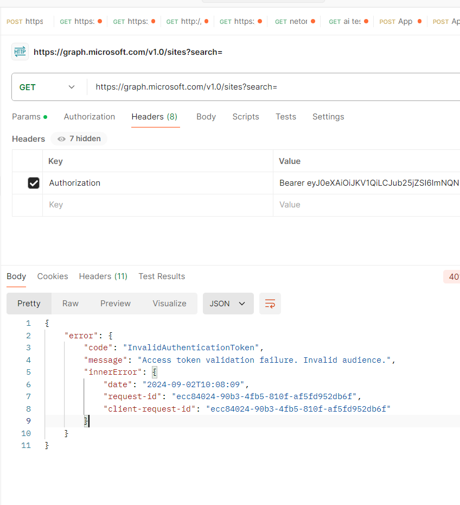Toggle the 7 hidden headers eye button

point(79,139)
